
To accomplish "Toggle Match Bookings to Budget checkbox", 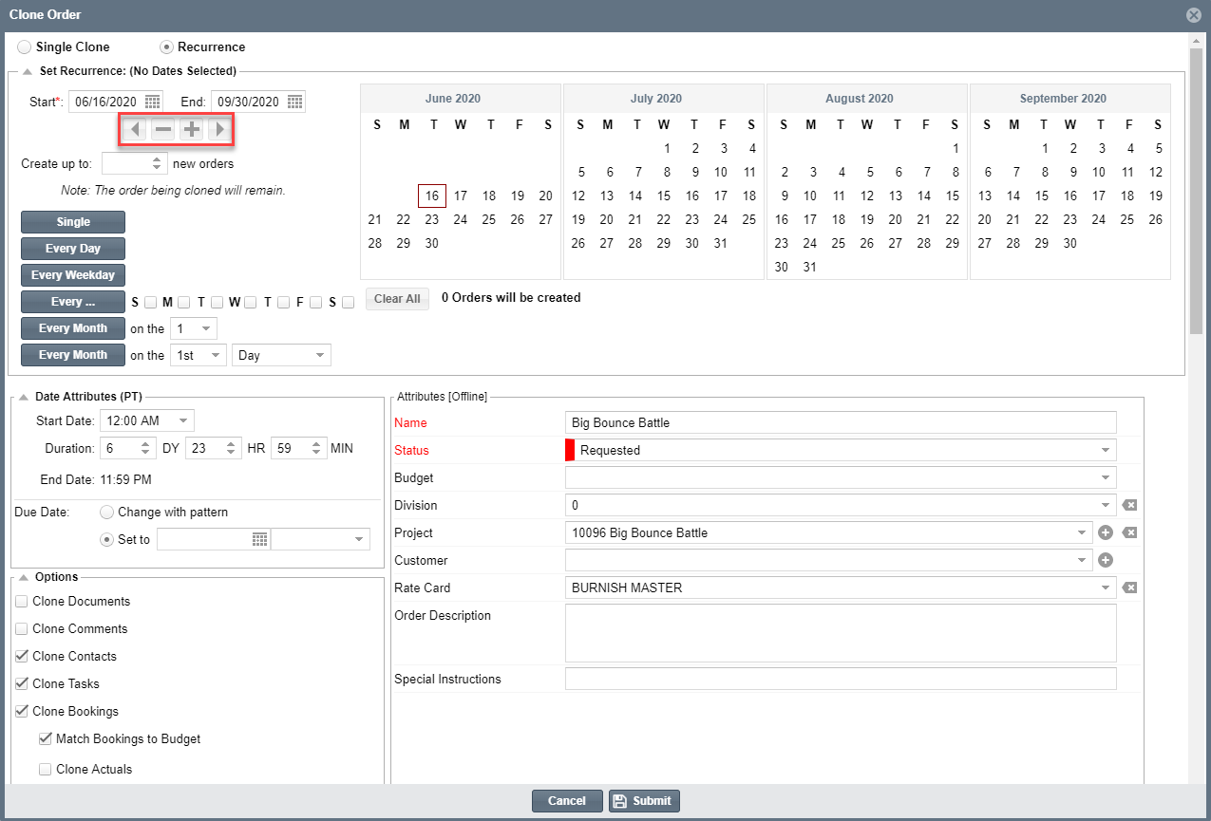I will [45, 739].
